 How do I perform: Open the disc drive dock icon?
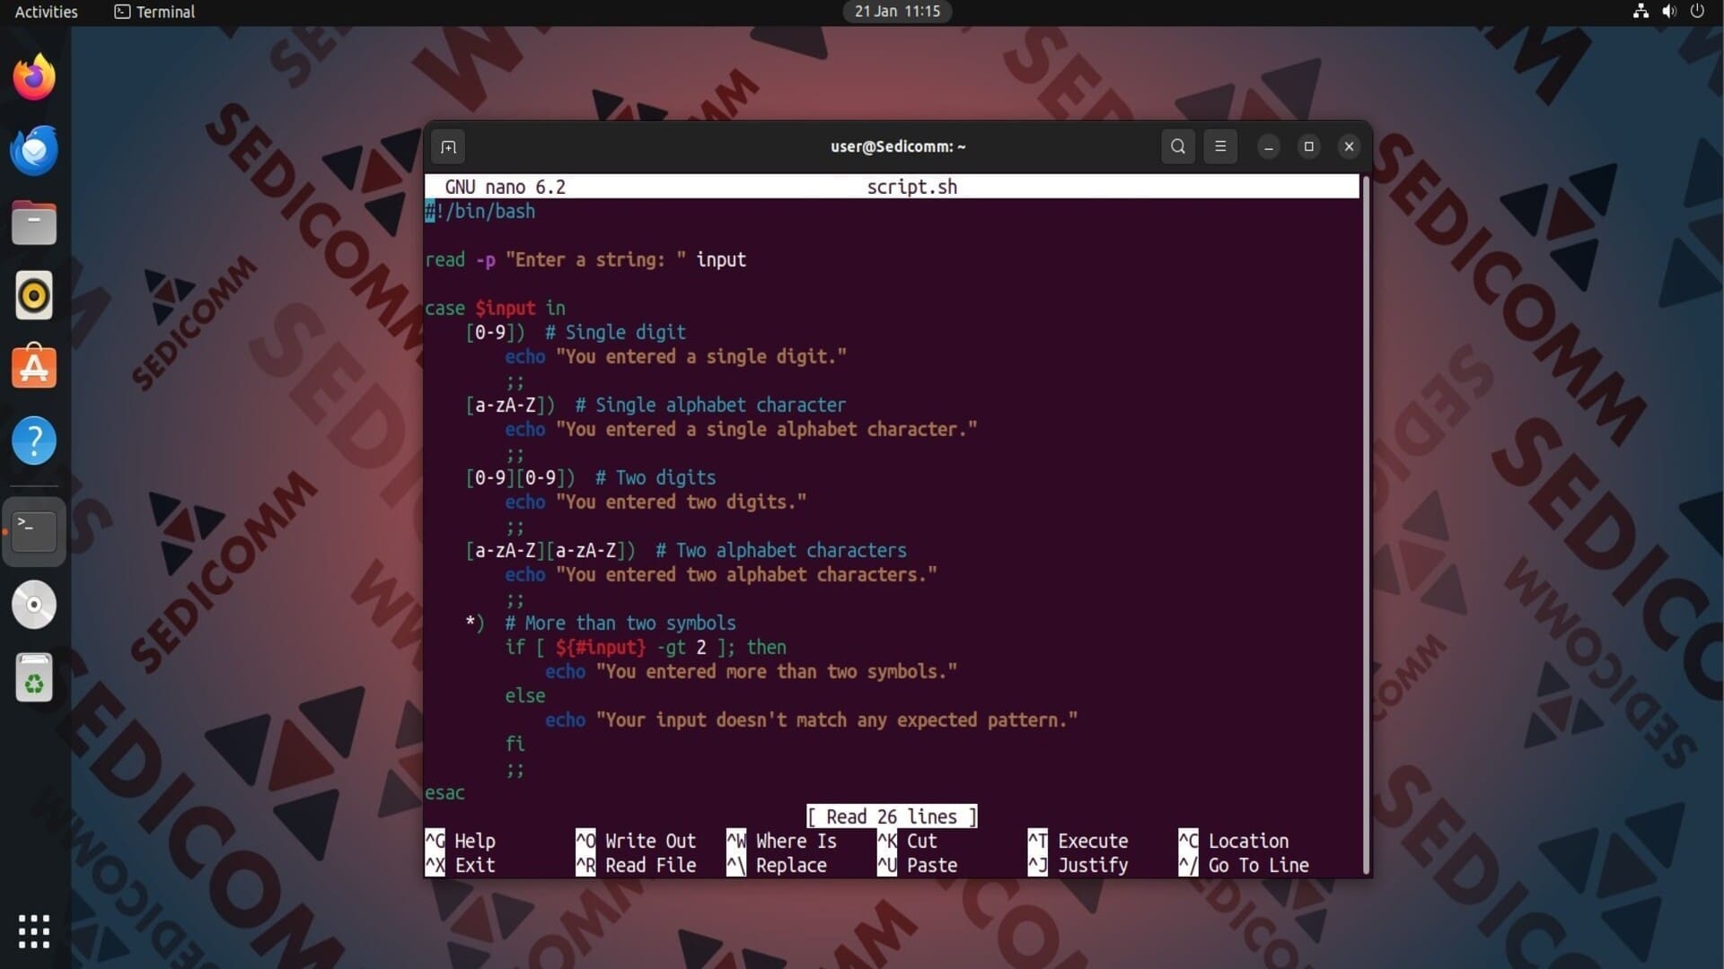tap(34, 605)
